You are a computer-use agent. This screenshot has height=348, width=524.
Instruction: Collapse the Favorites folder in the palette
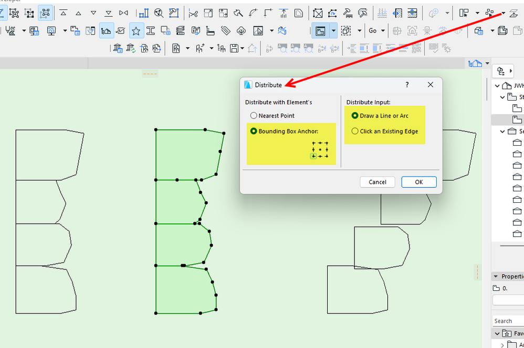coord(497,333)
